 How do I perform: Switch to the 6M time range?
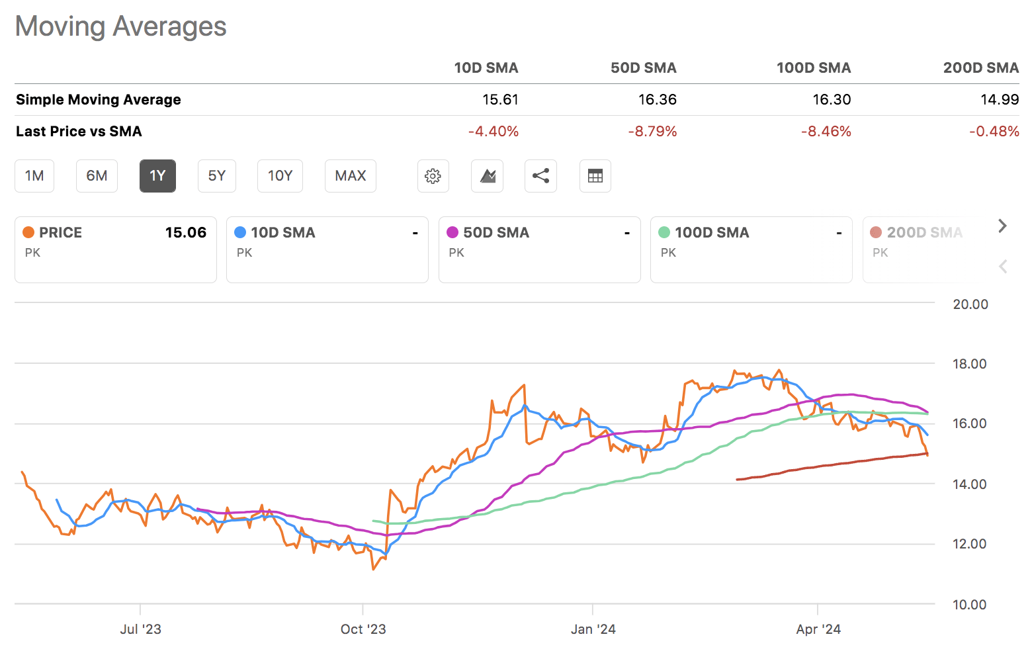(97, 176)
